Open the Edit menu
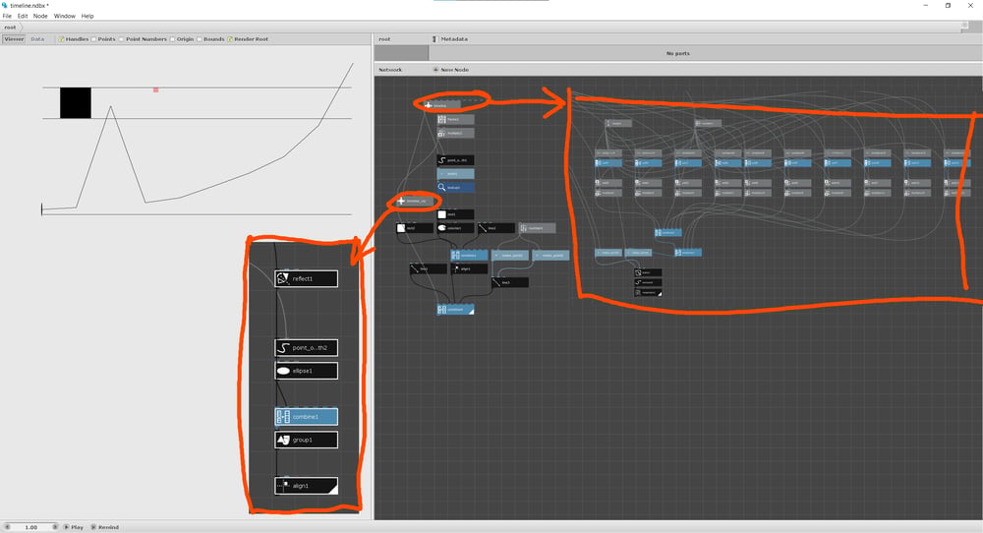Screen dimensions: 983x533 23,16
